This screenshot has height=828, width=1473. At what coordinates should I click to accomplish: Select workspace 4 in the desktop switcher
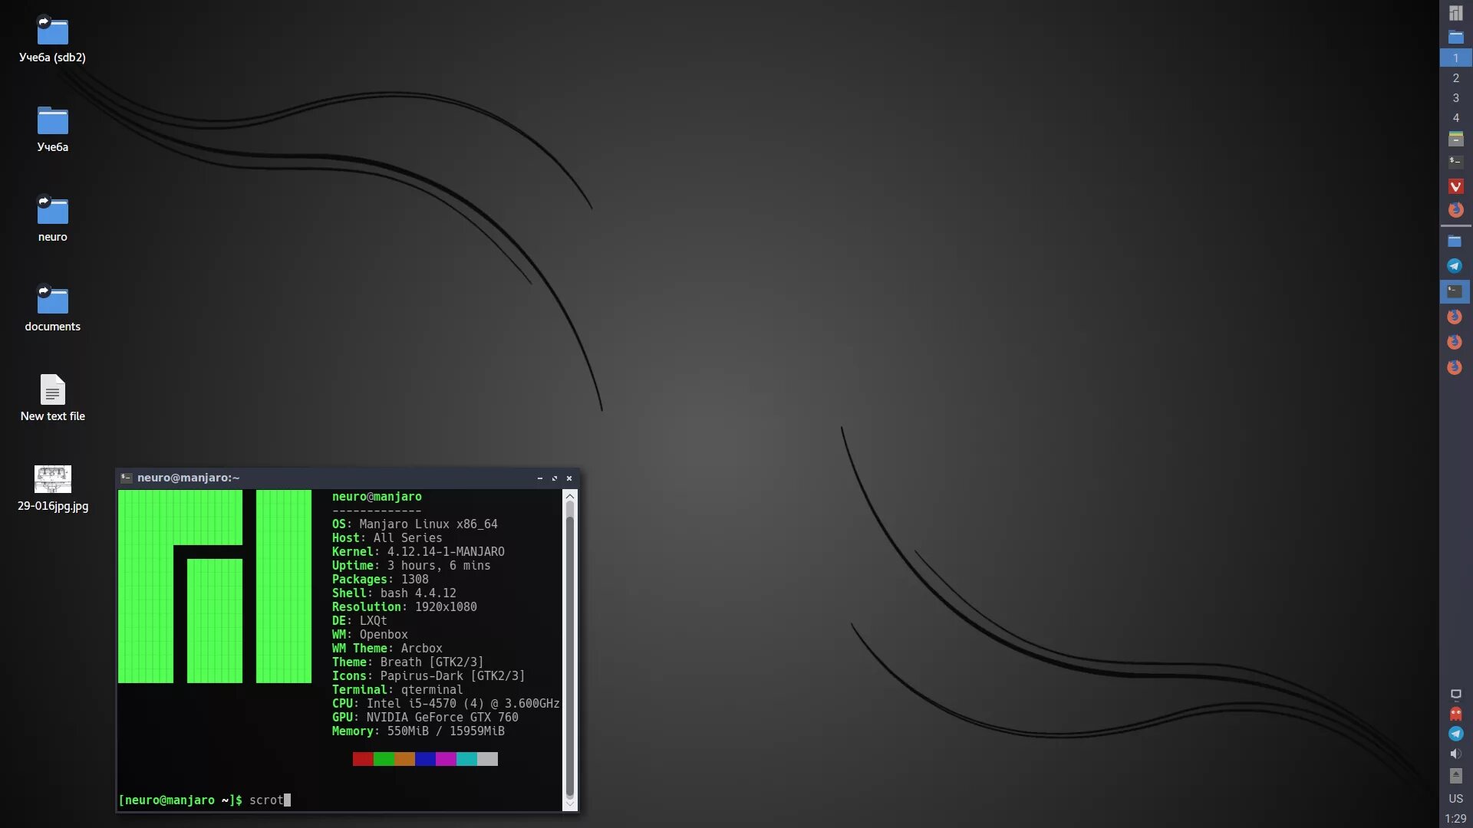pos(1455,118)
